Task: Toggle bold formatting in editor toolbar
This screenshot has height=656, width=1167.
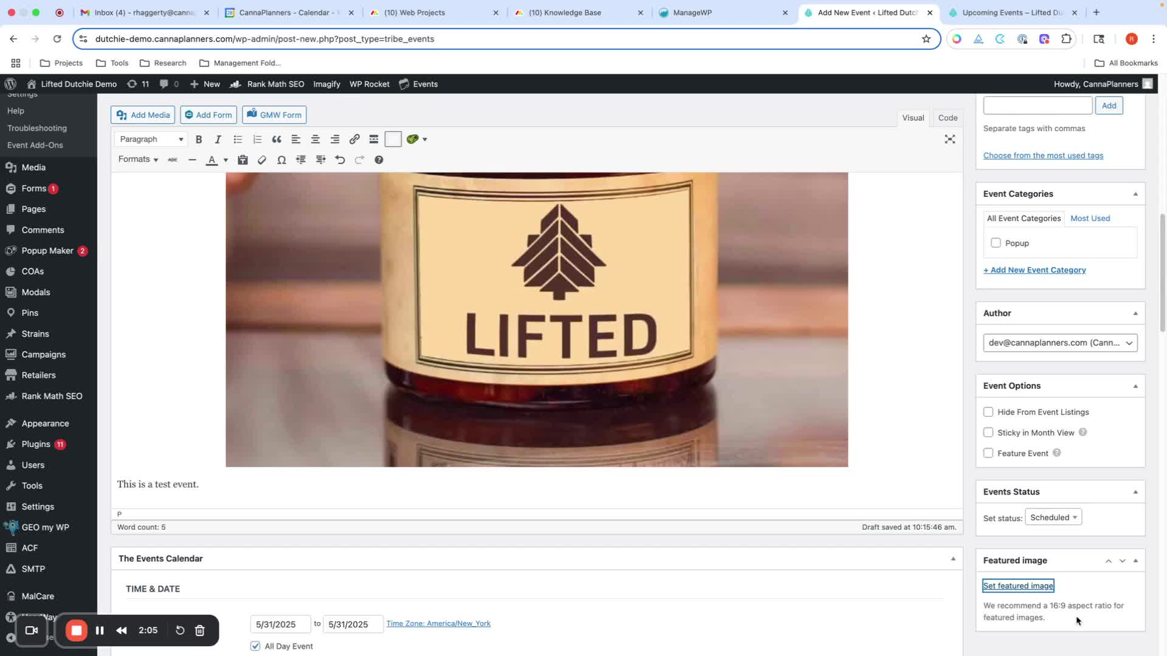Action: tap(199, 139)
